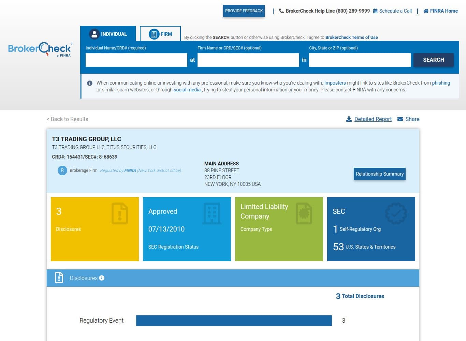
Task: Click the building icon in the Approved tile
Action: [x=212, y=213]
